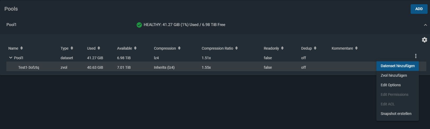Sort by Used column arrows
This screenshot has width=430, height=129.
click(x=99, y=48)
